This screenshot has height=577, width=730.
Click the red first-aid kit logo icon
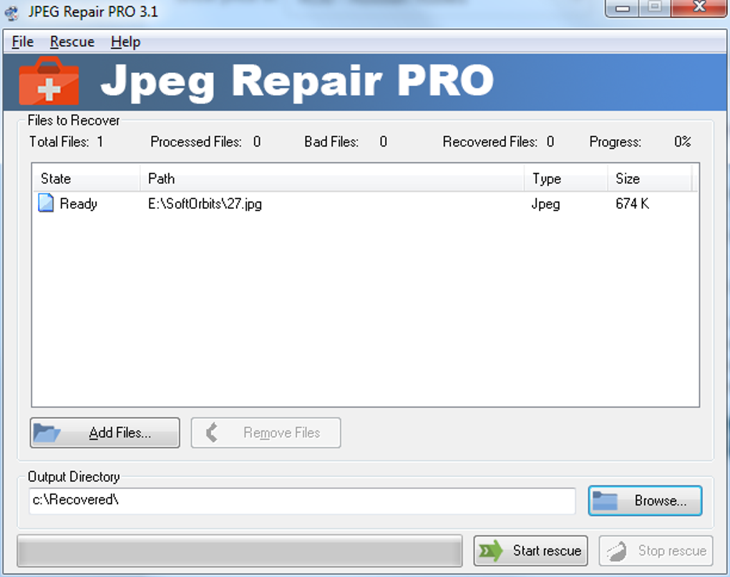tap(49, 81)
